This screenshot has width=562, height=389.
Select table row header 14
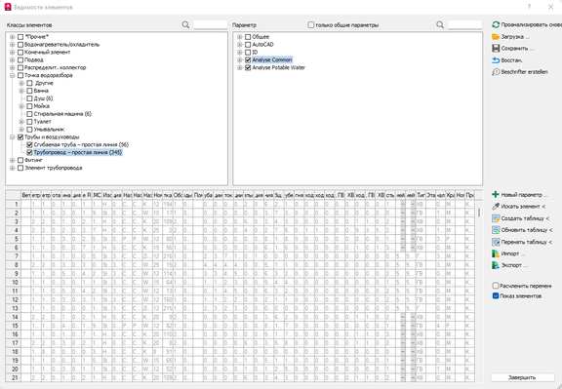click(x=14, y=317)
